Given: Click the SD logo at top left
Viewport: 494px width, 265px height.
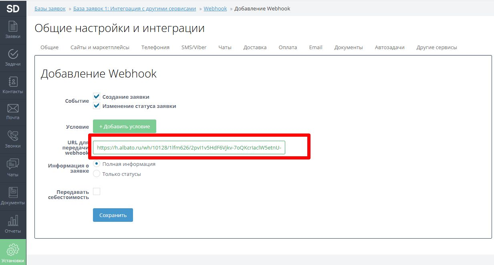Looking at the screenshot, I should click(x=13, y=8).
